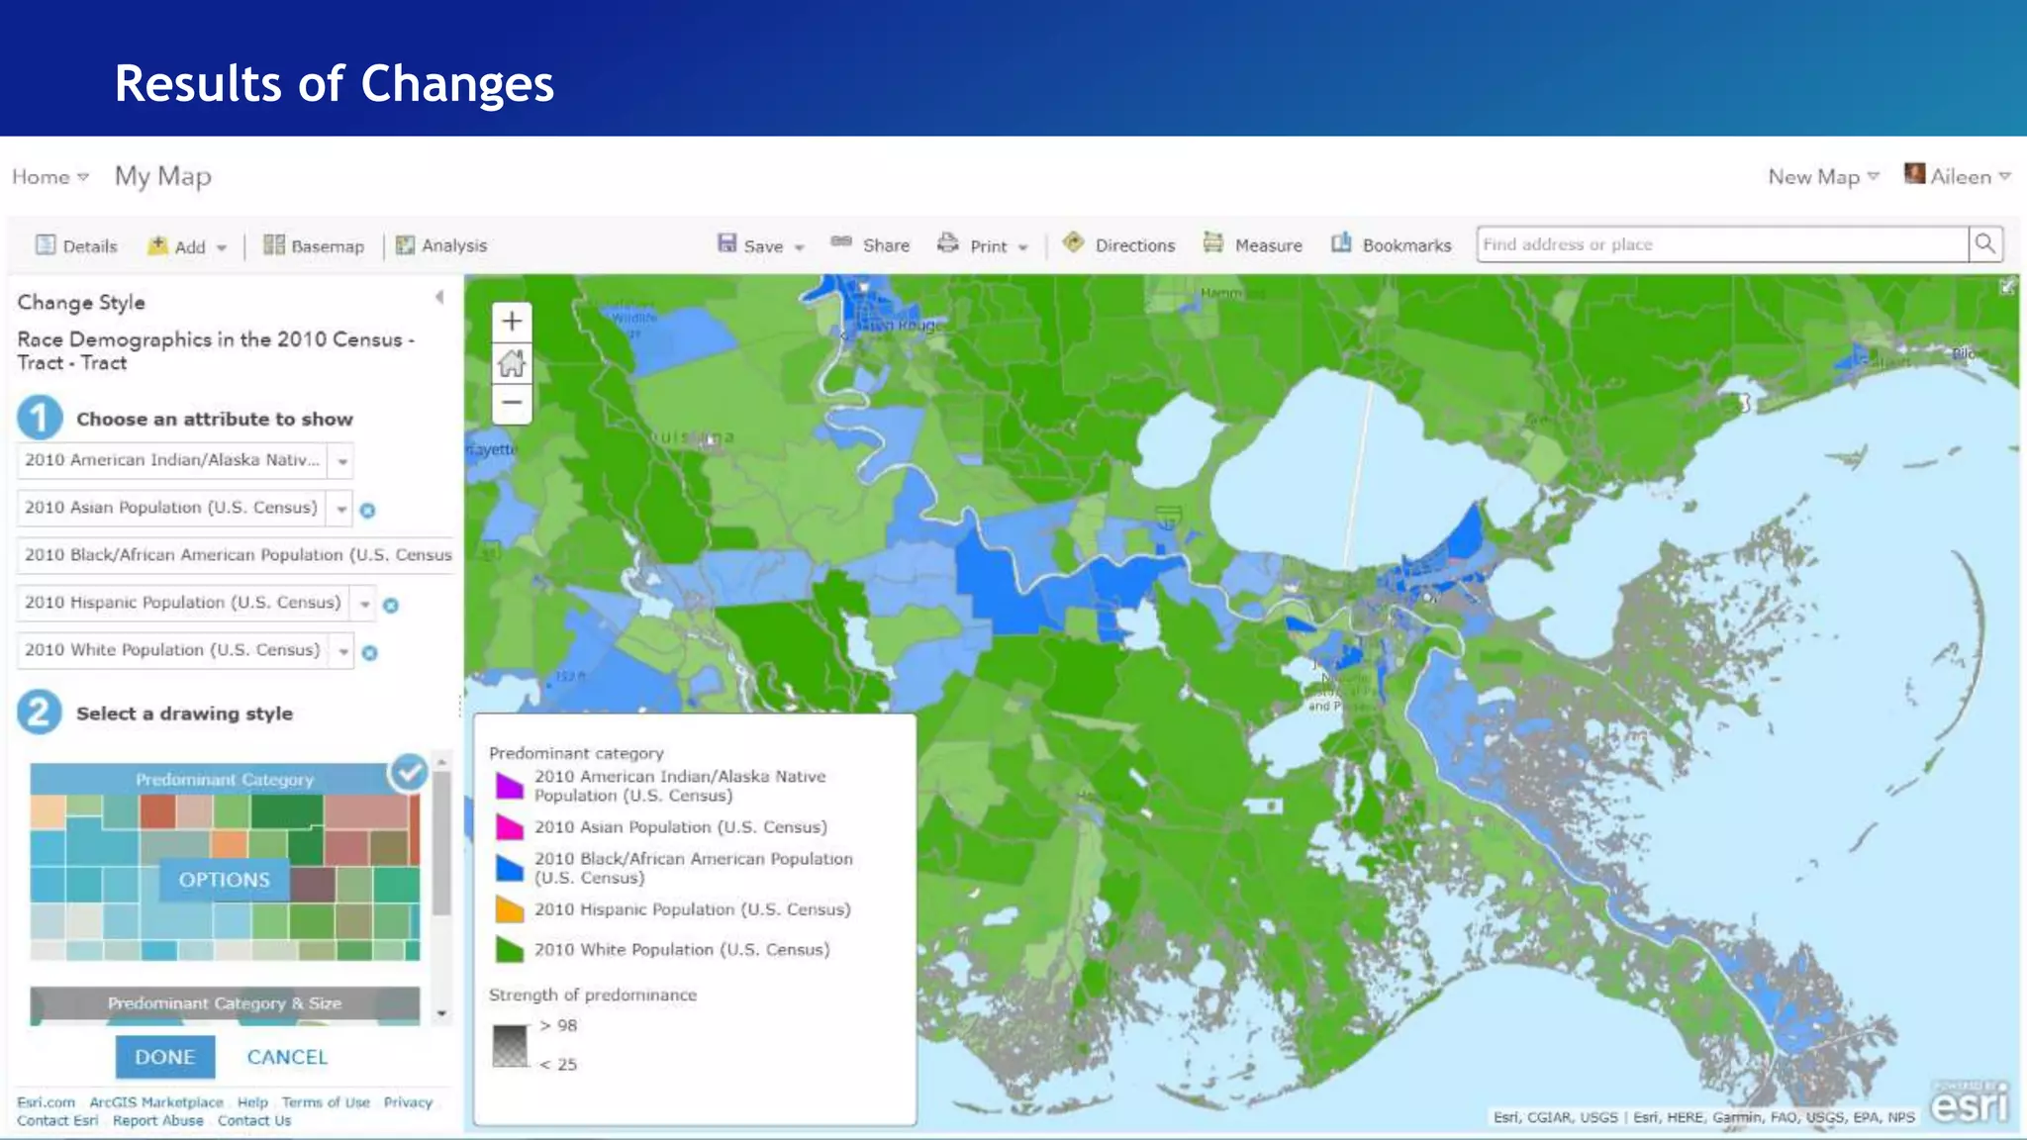This screenshot has height=1140, width=2027.
Task: Expand the American Indian/Alaska Native attribute dropdown
Action: (x=342, y=461)
